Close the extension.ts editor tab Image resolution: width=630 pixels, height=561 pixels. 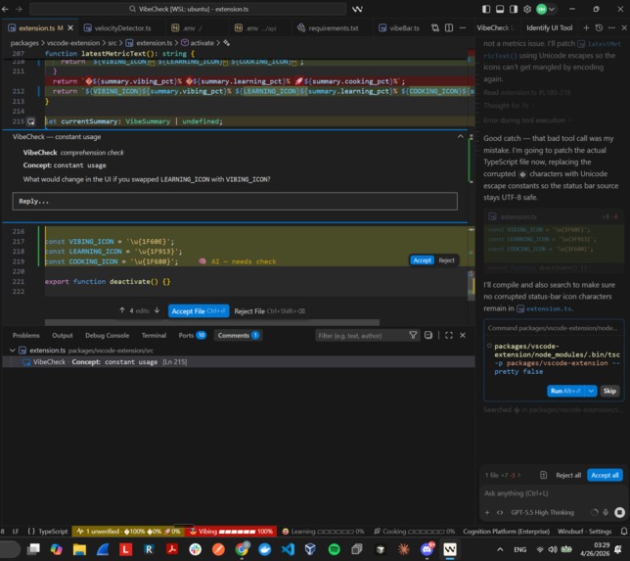click(x=70, y=27)
